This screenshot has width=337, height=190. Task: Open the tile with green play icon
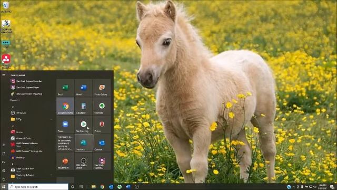click(x=84, y=125)
